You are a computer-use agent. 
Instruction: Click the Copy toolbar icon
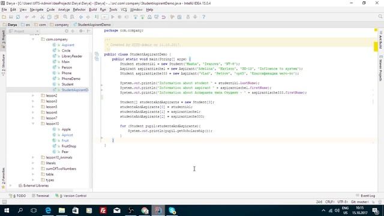point(49,17)
